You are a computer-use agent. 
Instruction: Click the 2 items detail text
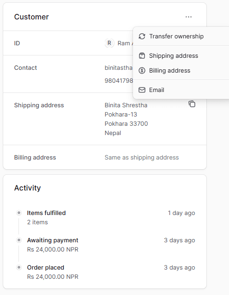pos(37,222)
